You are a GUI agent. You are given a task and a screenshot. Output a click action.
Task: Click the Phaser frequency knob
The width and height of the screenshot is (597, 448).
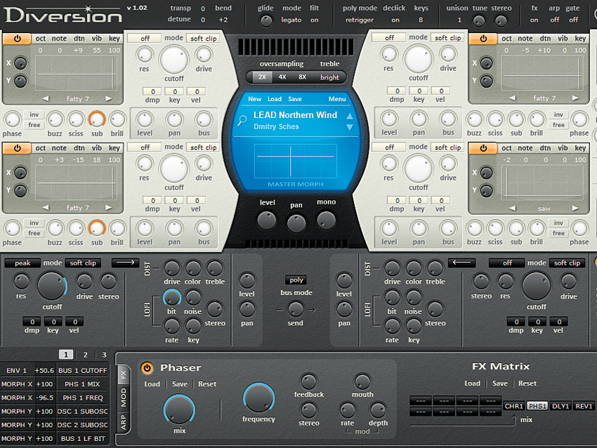[258, 398]
